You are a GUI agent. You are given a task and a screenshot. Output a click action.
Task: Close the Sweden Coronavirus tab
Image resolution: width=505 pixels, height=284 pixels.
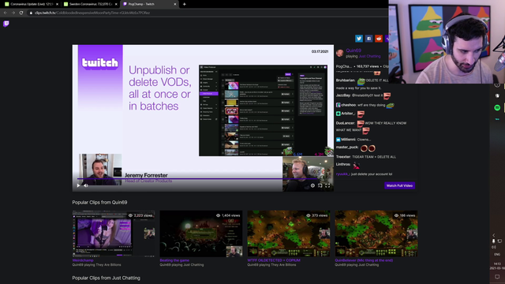(116, 4)
